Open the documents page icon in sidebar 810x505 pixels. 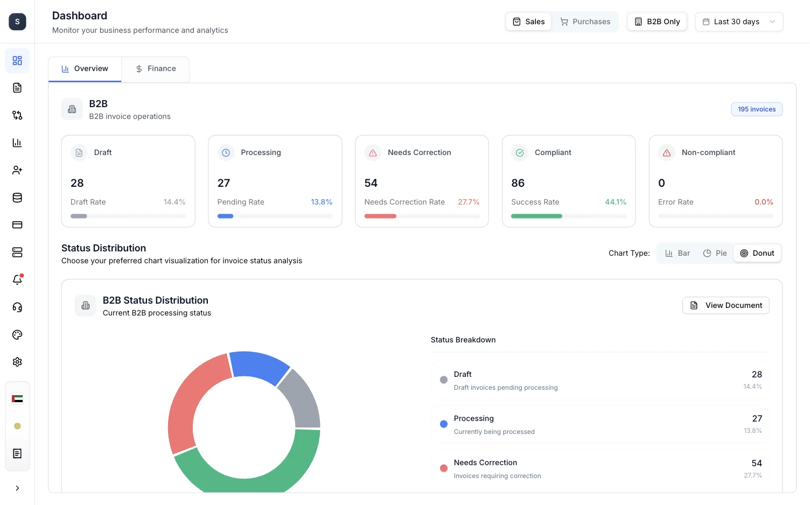pos(17,88)
